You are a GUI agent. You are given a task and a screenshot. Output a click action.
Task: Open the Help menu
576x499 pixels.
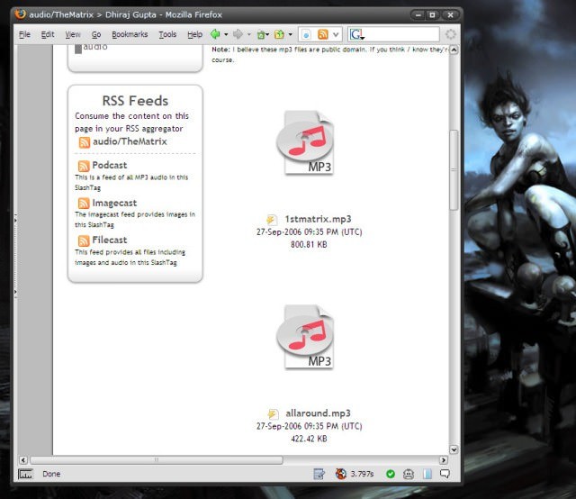click(x=194, y=34)
